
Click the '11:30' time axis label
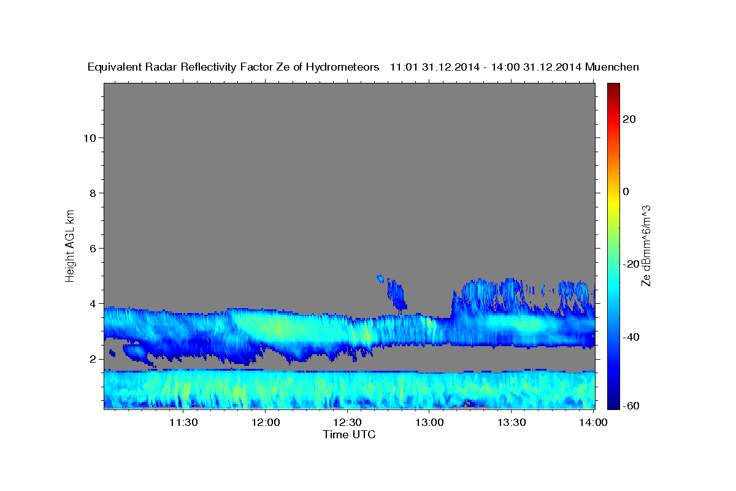tap(183, 422)
